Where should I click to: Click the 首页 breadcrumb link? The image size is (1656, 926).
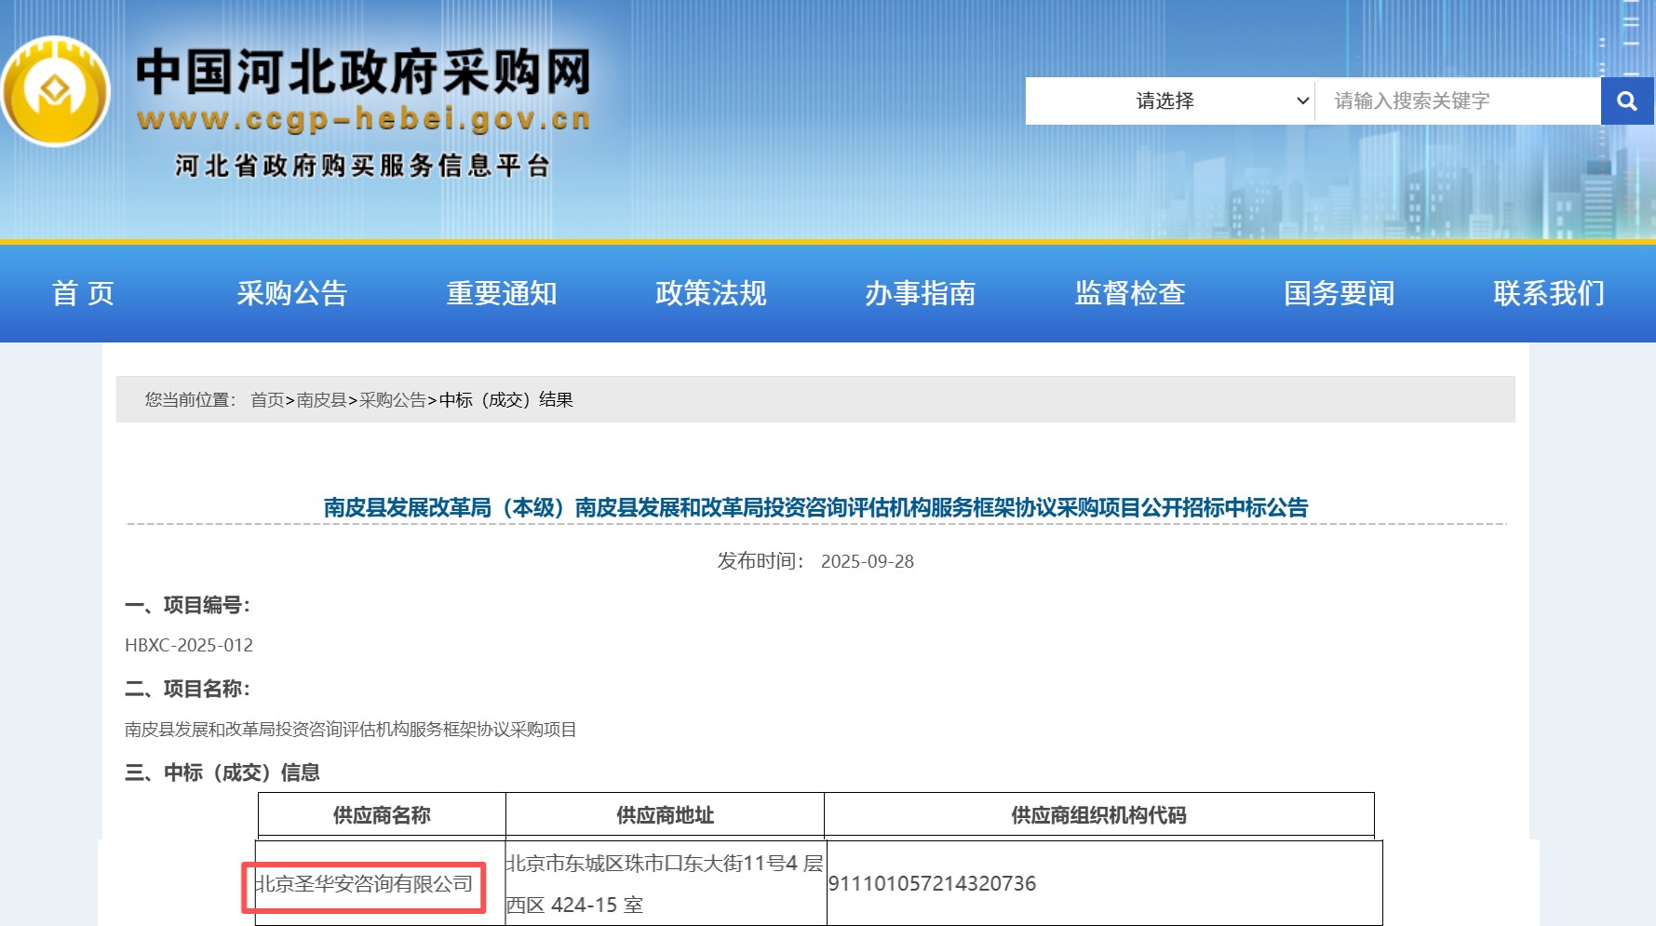[x=267, y=400]
